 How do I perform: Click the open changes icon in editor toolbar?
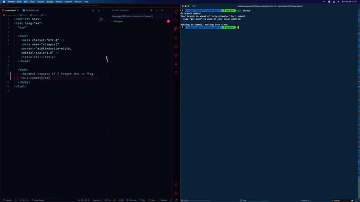(x=93, y=10)
